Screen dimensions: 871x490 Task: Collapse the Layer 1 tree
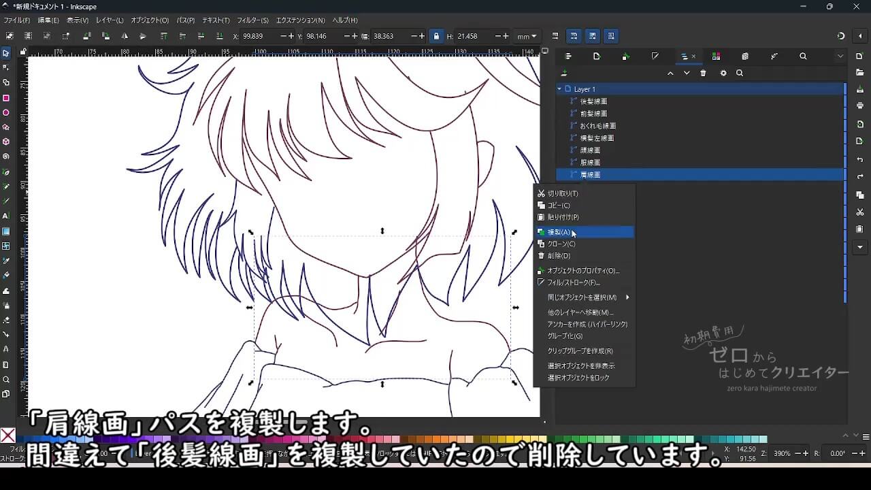[560, 89]
